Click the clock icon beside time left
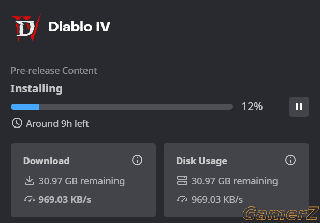Image resolution: width=320 pixels, height=223 pixels. [17, 123]
